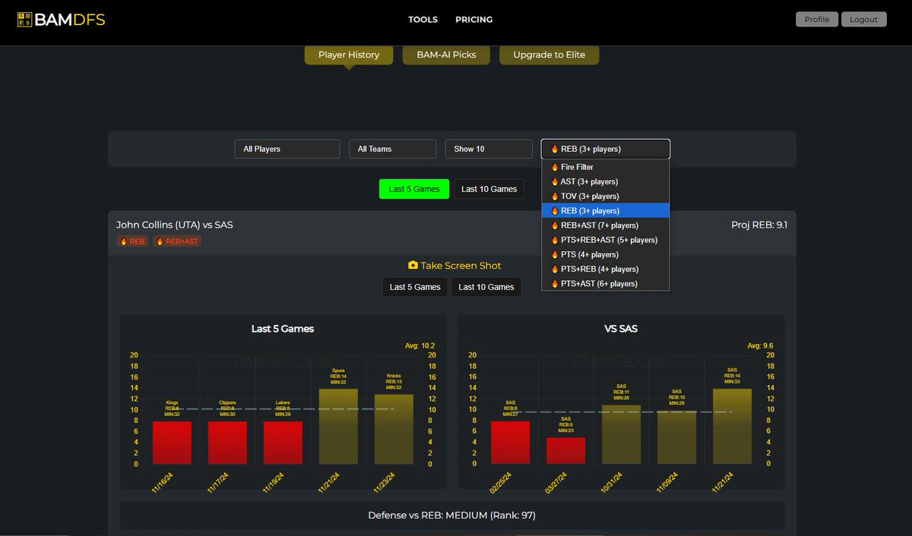Click the fire icon next to AST (3+ players)
Viewport: 912px width, 536px height.
click(553, 181)
